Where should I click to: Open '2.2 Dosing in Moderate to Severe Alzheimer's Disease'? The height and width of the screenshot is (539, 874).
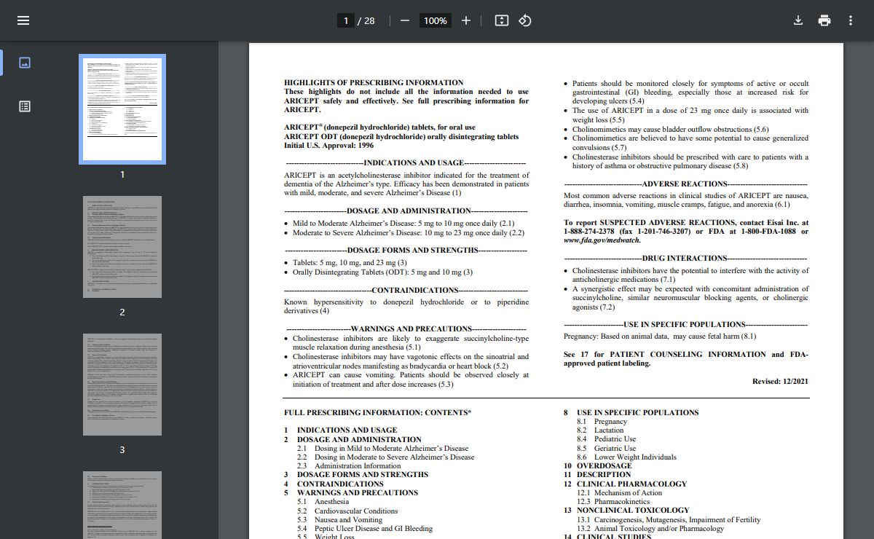click(385, 457)
